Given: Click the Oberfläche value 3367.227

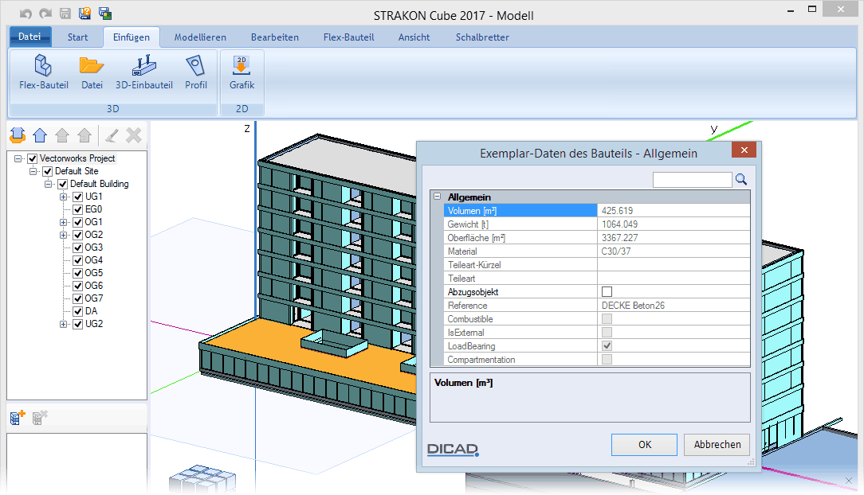Looking at the screenshot, I should (619, 238).
